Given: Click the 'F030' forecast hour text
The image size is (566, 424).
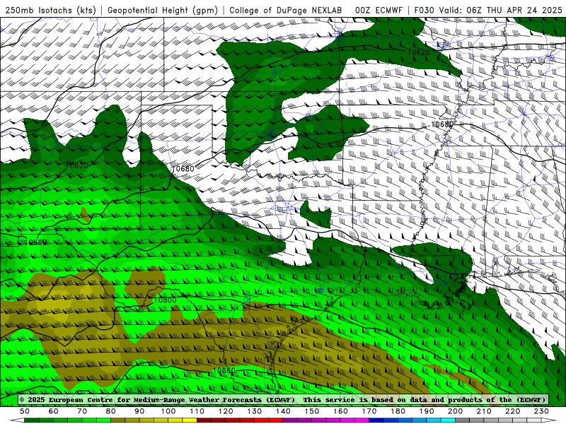Looking at the screenshot, I should pos(424,10).
